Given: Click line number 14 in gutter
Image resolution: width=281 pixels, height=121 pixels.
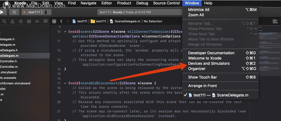Looking at the screenshot, I should 59,69.
